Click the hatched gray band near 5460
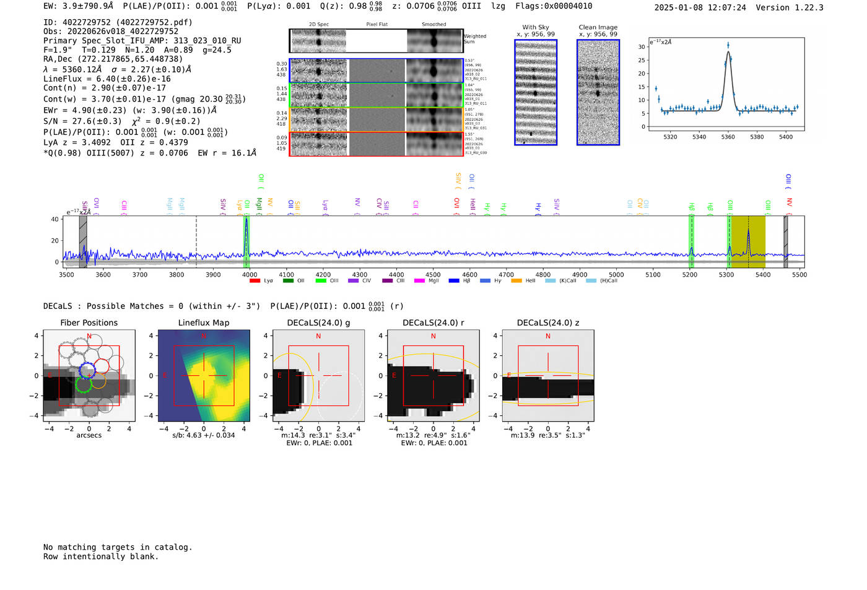867x590 pixels. click(x=785, y=241)
